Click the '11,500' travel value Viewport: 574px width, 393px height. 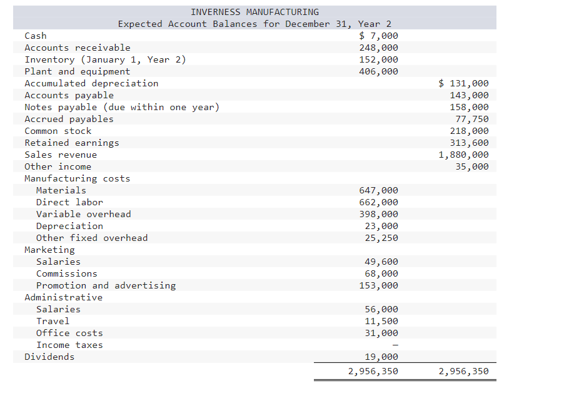[381, 321]
